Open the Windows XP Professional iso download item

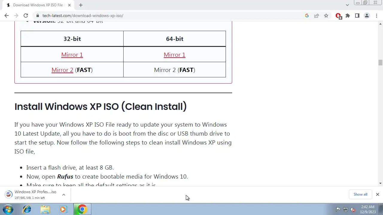(35, 194)
